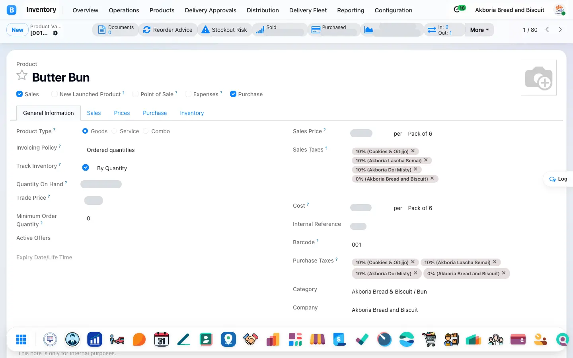
Task: Open the apps grid launcher icon
Action: pos(21,339)
